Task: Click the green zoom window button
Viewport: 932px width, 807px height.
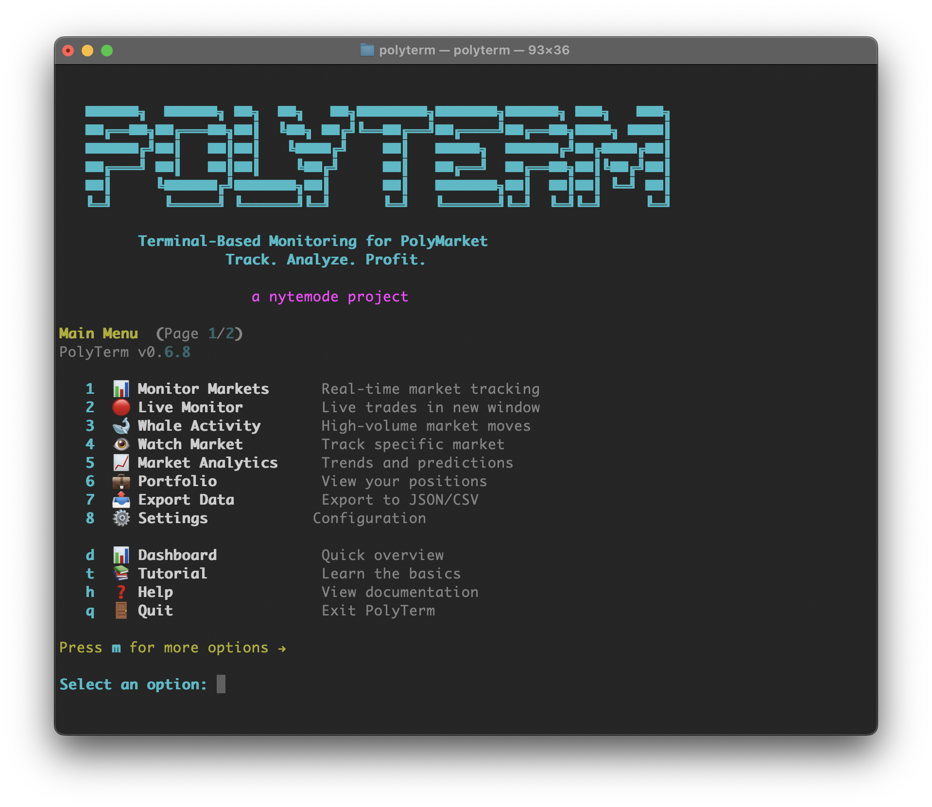Action: coord(107,51)
